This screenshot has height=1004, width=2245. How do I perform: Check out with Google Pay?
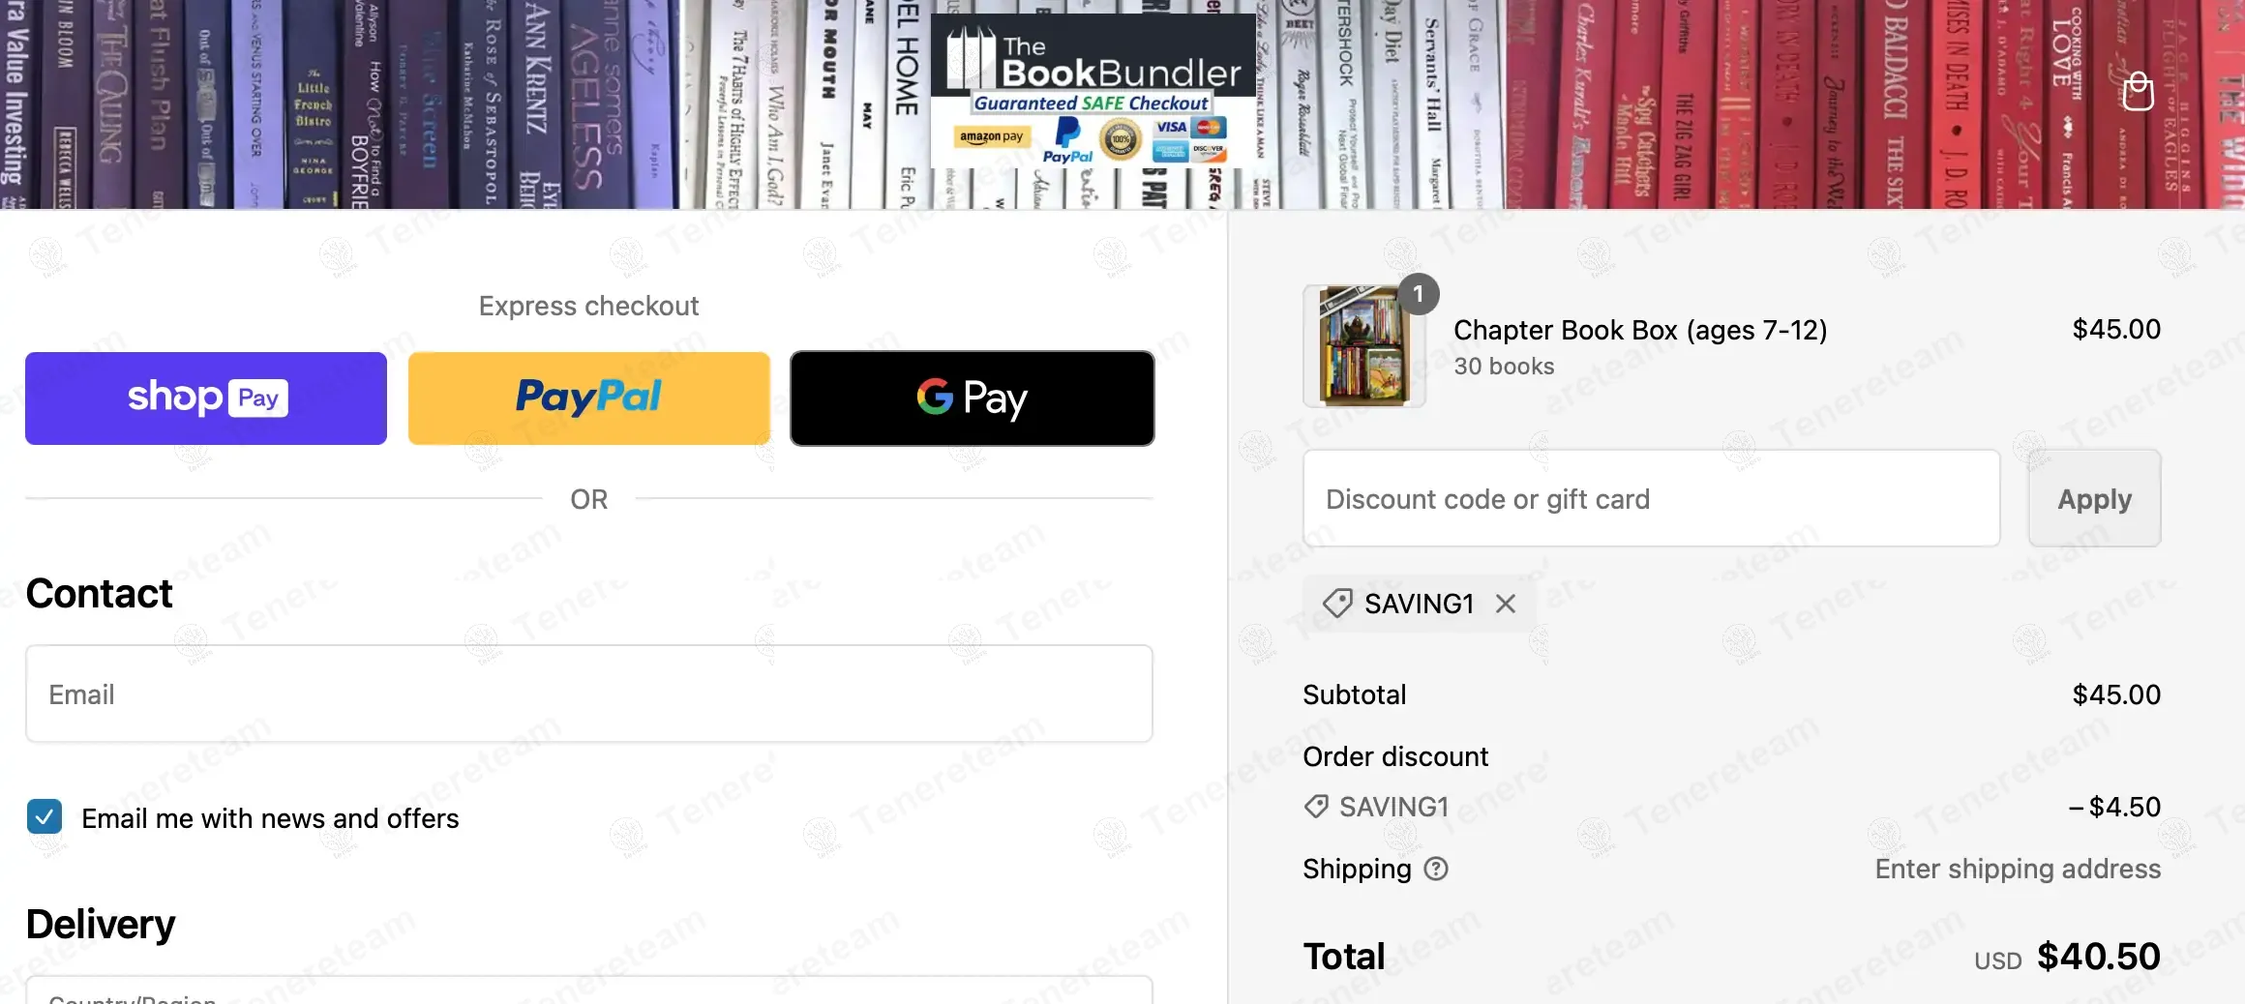[x=972, y=399]
